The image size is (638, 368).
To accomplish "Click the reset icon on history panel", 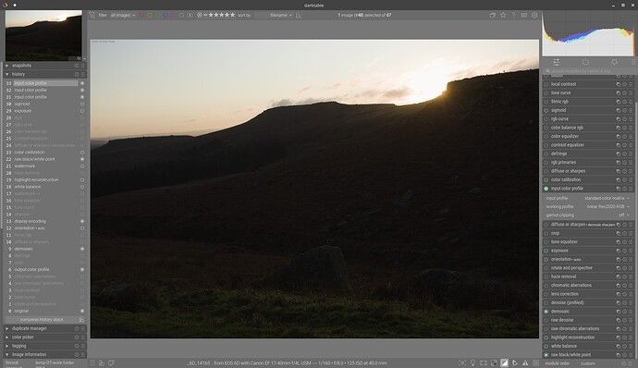I will coord(77,75).
